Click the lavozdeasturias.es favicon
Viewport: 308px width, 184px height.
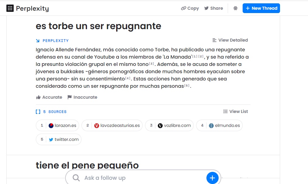(97, 125)
